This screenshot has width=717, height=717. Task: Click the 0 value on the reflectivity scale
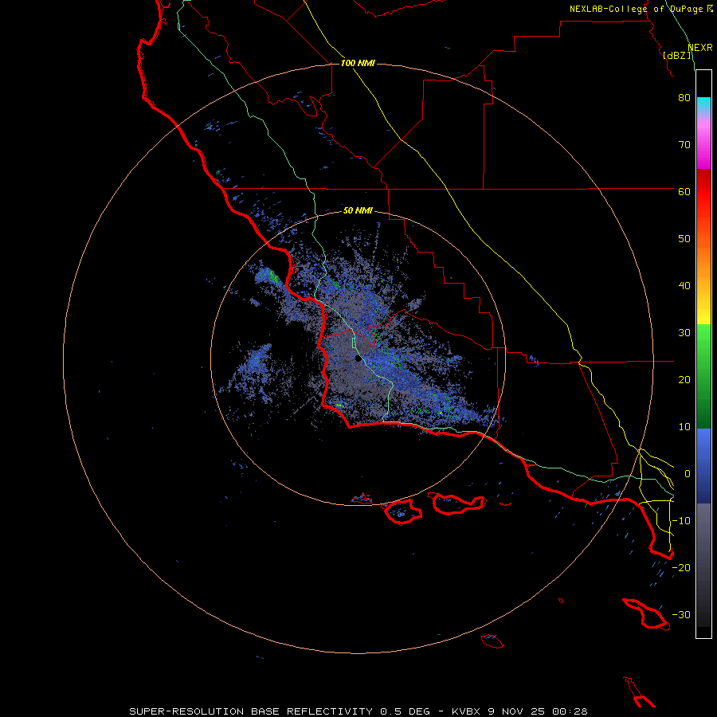click(687, 474)
